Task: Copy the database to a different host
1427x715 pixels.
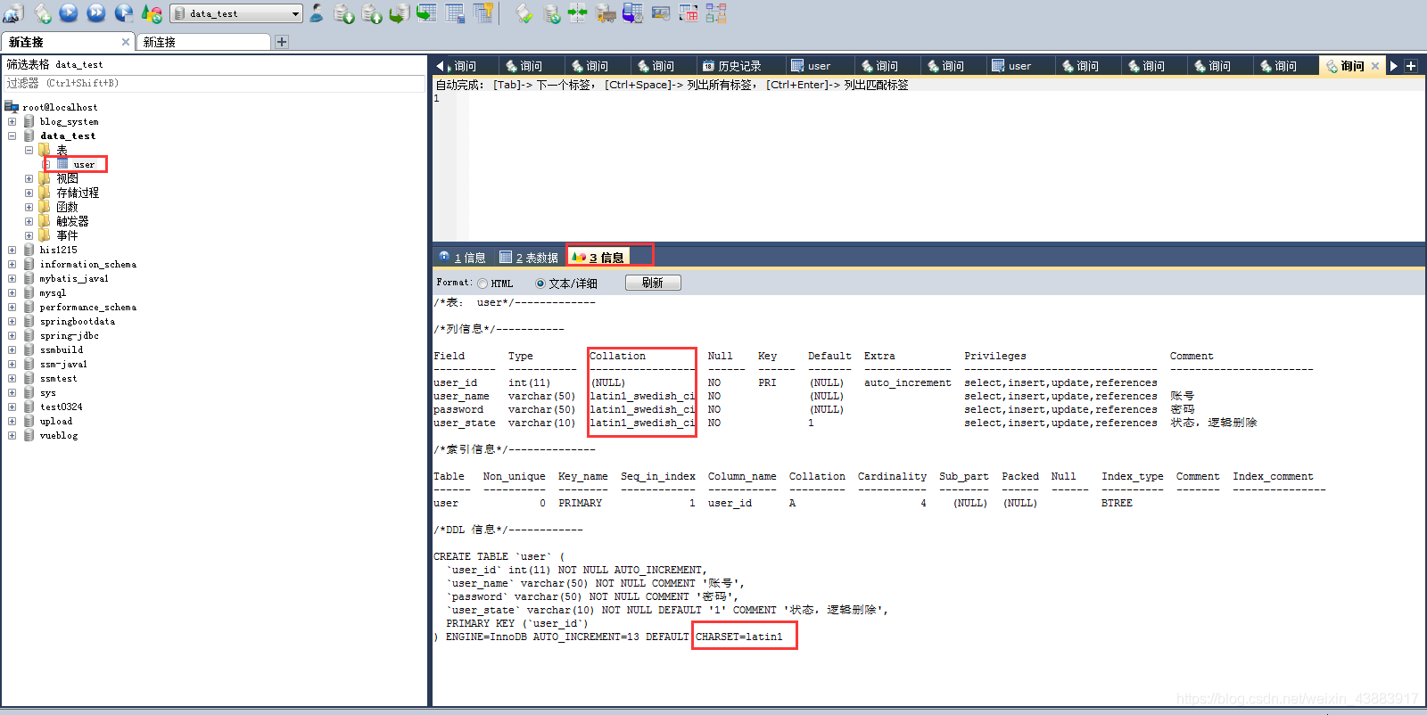Action: [x=400, y=13]
